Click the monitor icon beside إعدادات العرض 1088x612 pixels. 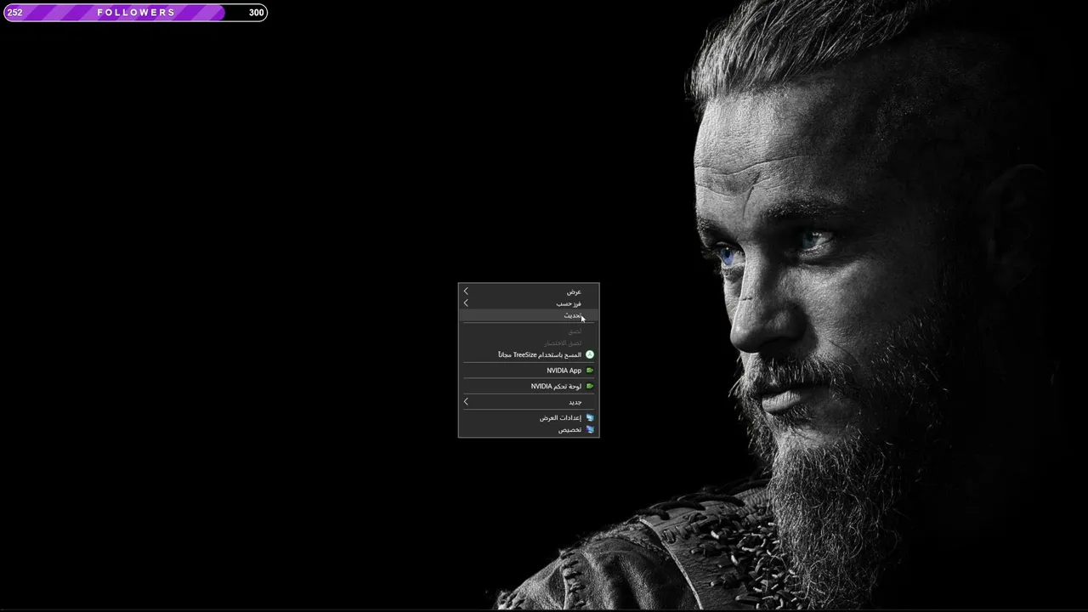[x=590, y=417]
